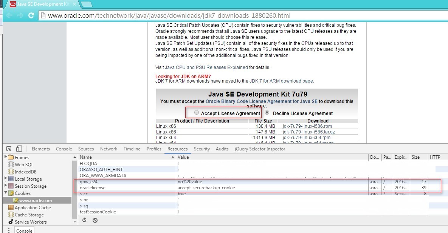Close the Java SE Development Kit tab
Image resolution: width=448 pixels, height=233 pixels.
pos(74,4)
